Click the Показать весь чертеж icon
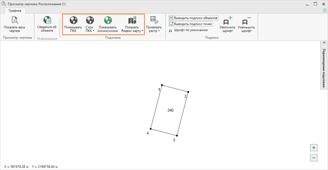This screenshot has width=328, height=170. (14, 21)
